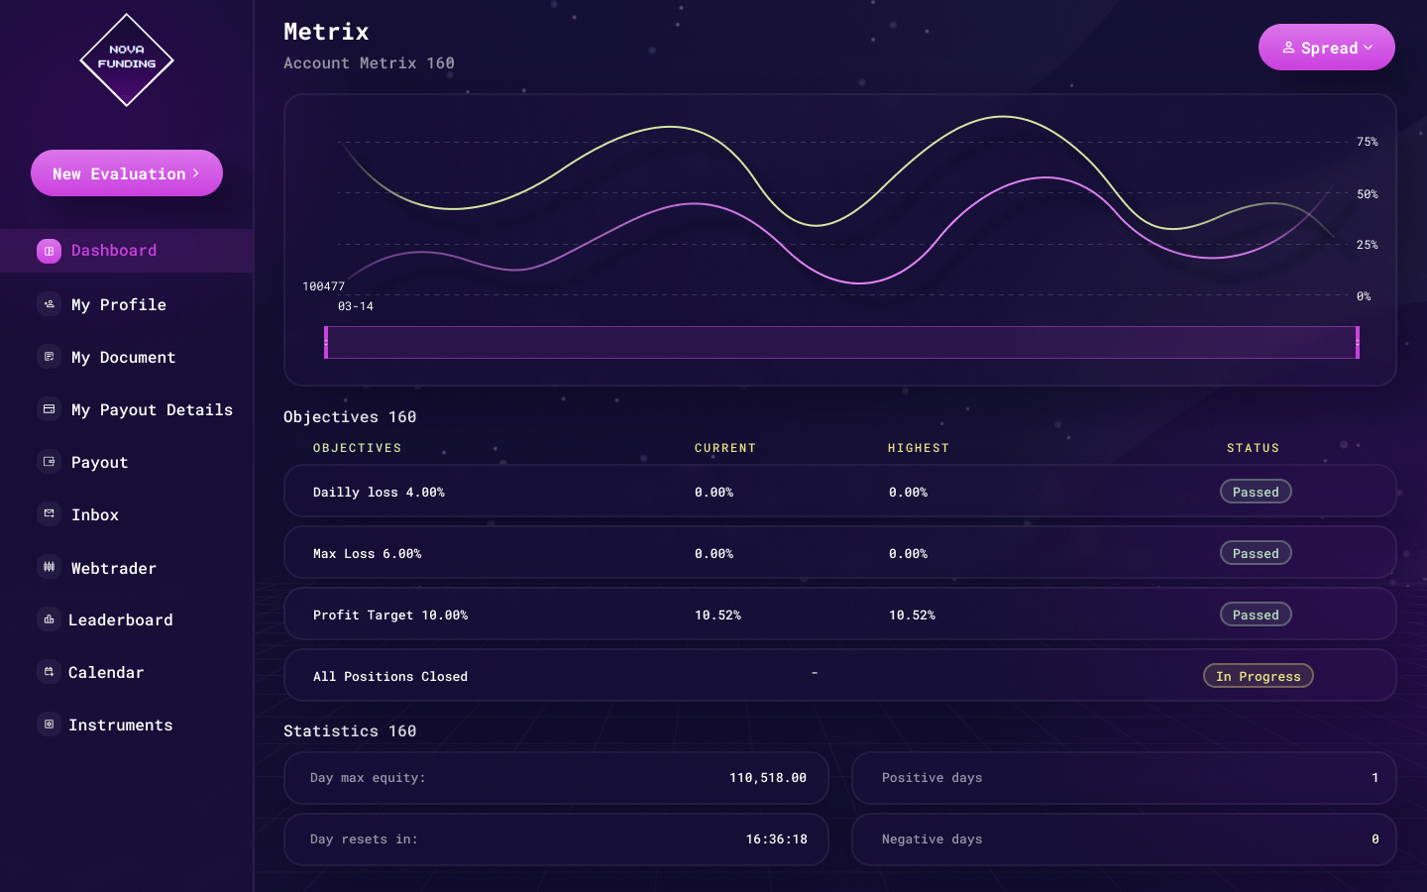Select the Calendar icon in the sidebar
Screen dimensions: 1427x892
coord(50,672)
